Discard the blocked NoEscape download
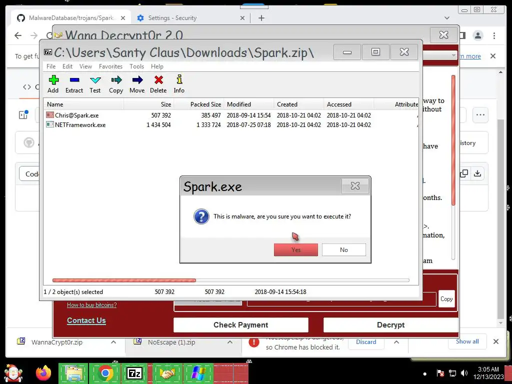 [x=365, y=342]
